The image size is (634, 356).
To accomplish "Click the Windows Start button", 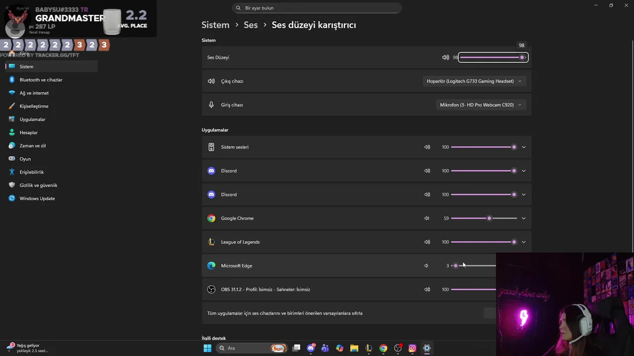I will (208, 348).
